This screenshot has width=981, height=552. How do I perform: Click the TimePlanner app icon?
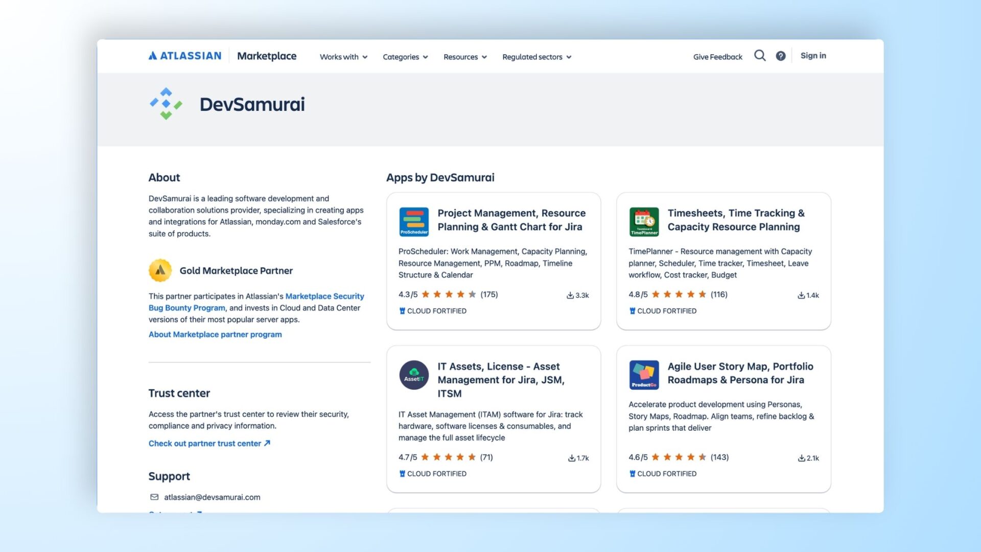pyautogui.click(x=644, y=222)
